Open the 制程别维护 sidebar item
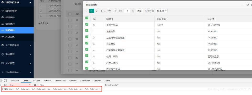The width and height of the screenshot is (252, 95). pos(17,11)
